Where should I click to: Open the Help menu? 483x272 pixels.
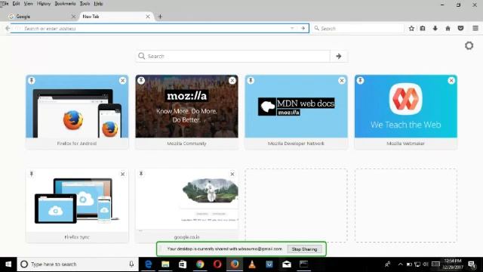pos(98,4)
